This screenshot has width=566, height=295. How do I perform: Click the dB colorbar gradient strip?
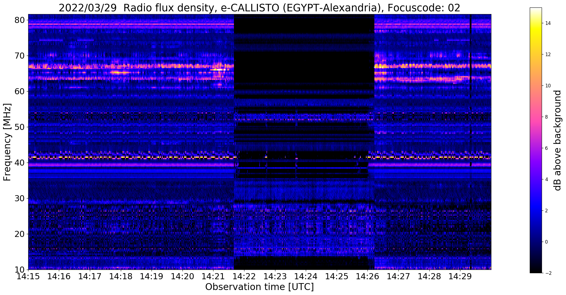536,140
